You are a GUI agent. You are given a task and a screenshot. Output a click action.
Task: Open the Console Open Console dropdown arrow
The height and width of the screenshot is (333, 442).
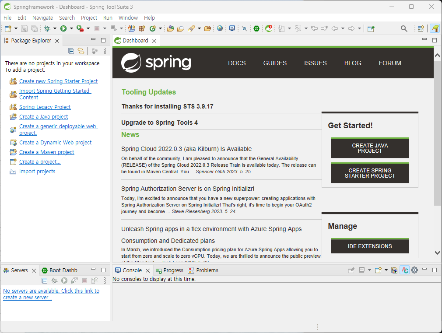pos(386,270)
